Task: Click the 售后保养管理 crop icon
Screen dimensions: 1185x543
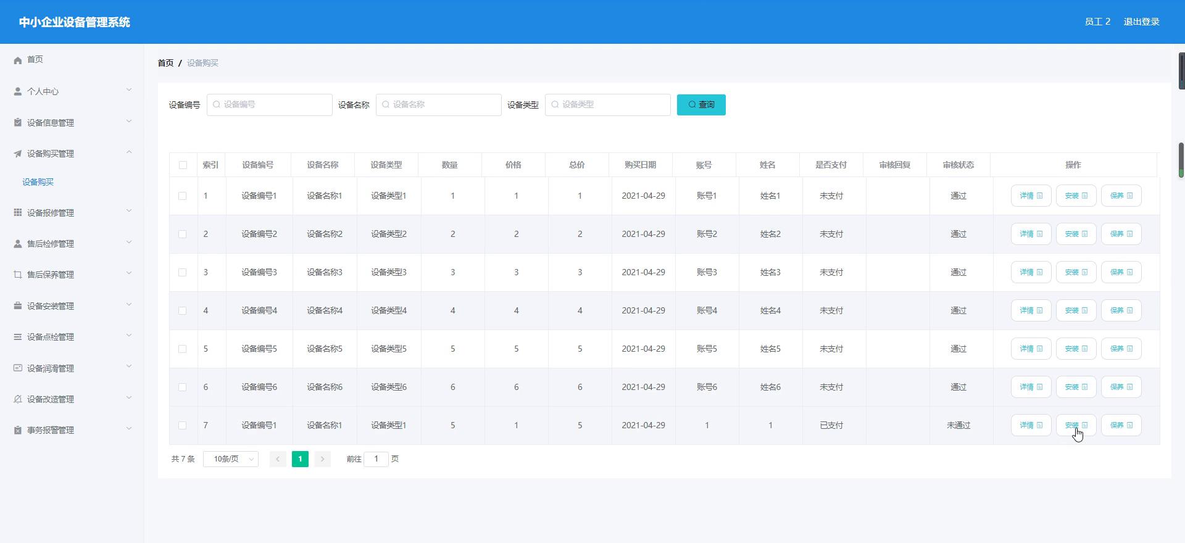Action: click(18, 275)
